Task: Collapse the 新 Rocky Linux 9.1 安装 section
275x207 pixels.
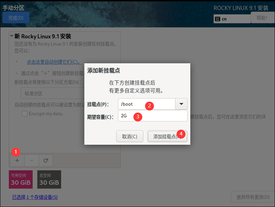Action: [x=11, y=36]
